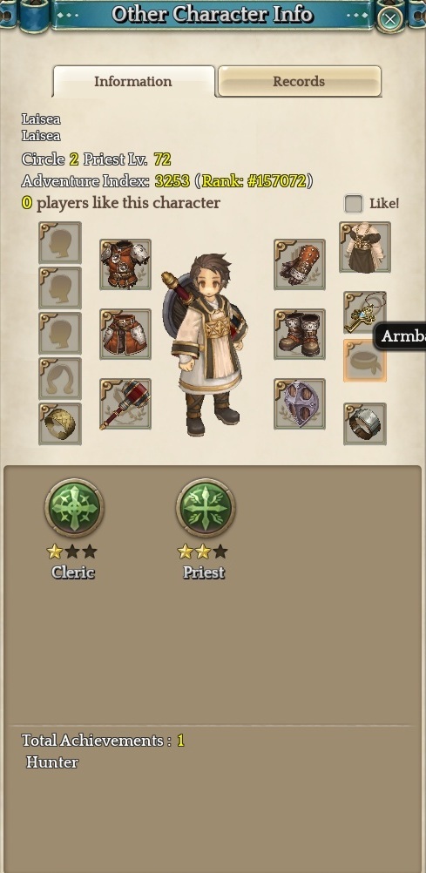426x873 pixels.
Task: Select the round shield equipment slot
Action: (x=300, y=403)
